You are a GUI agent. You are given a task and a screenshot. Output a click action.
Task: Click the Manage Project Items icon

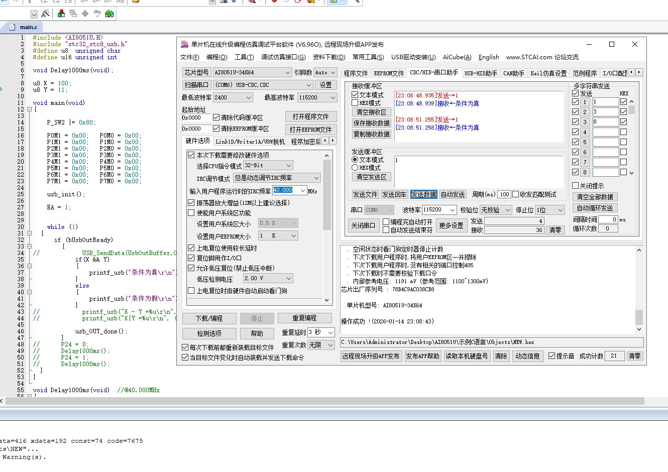pos(61,14)
